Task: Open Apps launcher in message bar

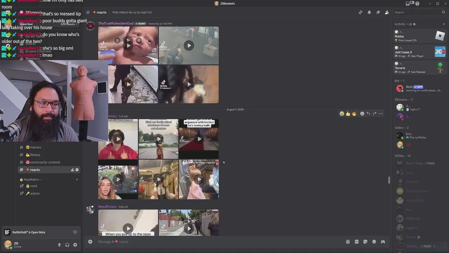Action: 383,242
